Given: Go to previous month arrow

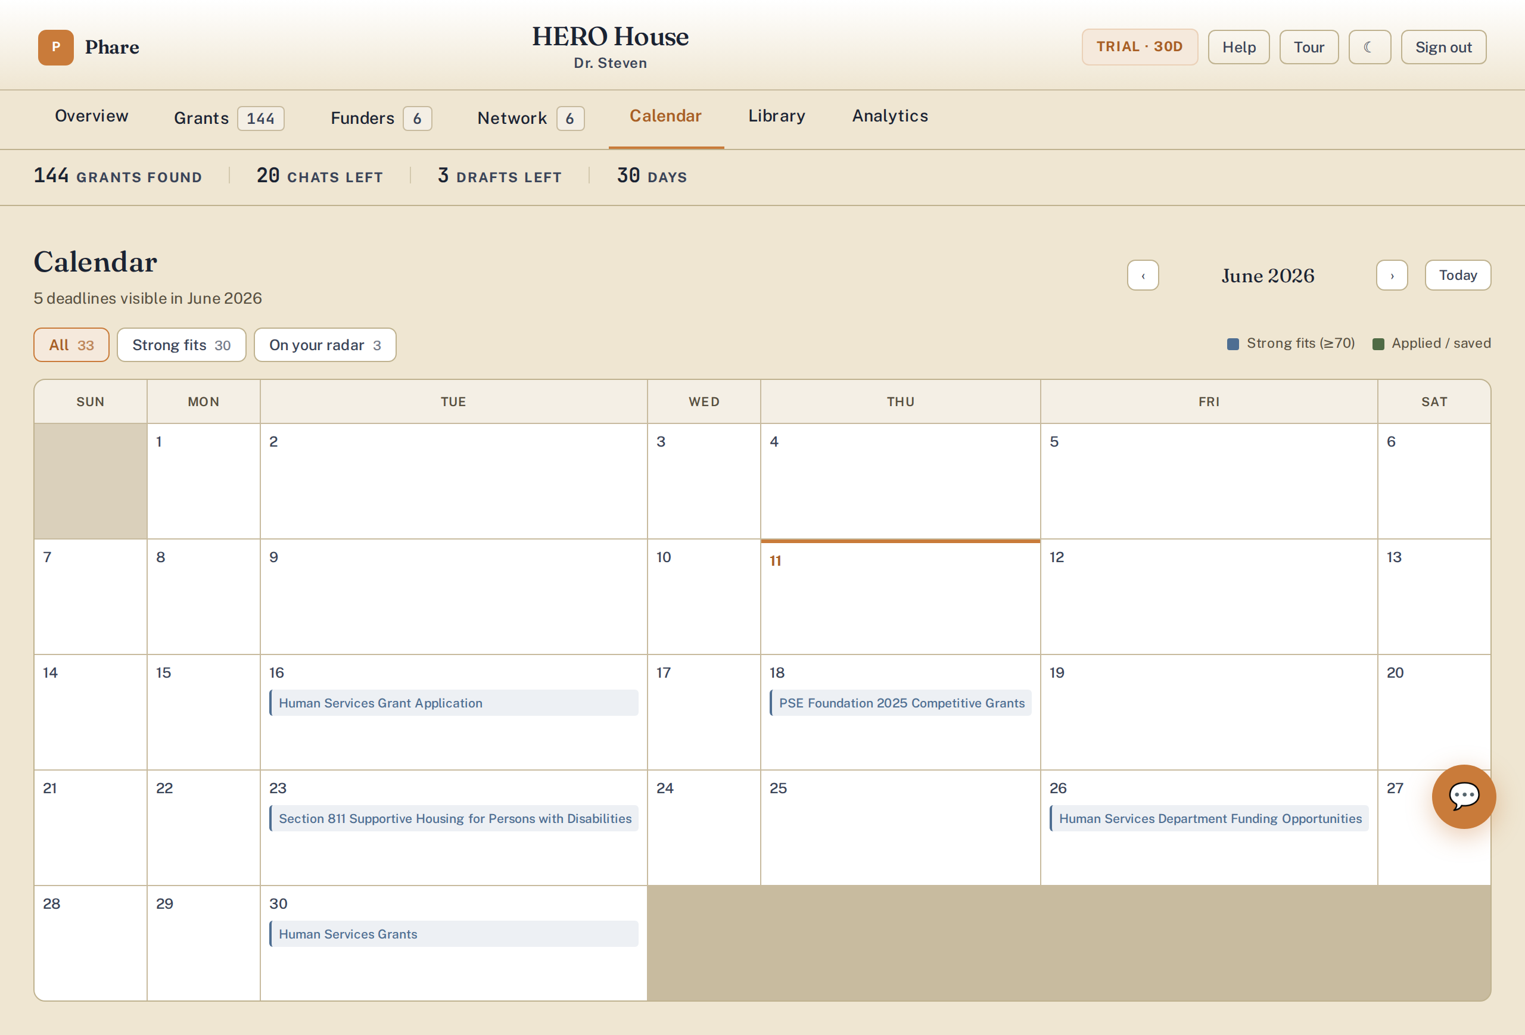Looking at the screenshot, I should pos(1143,276).
